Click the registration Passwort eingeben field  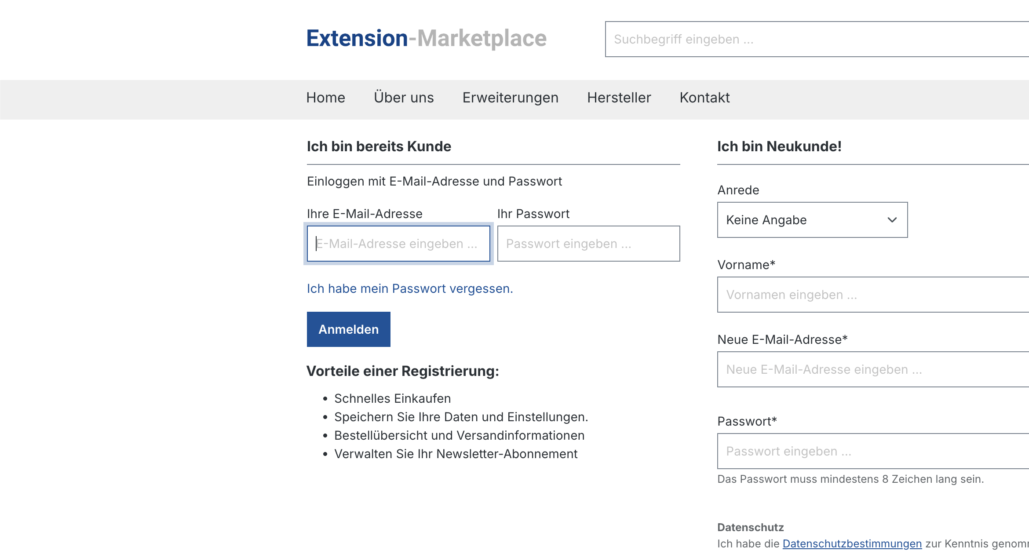872,451
